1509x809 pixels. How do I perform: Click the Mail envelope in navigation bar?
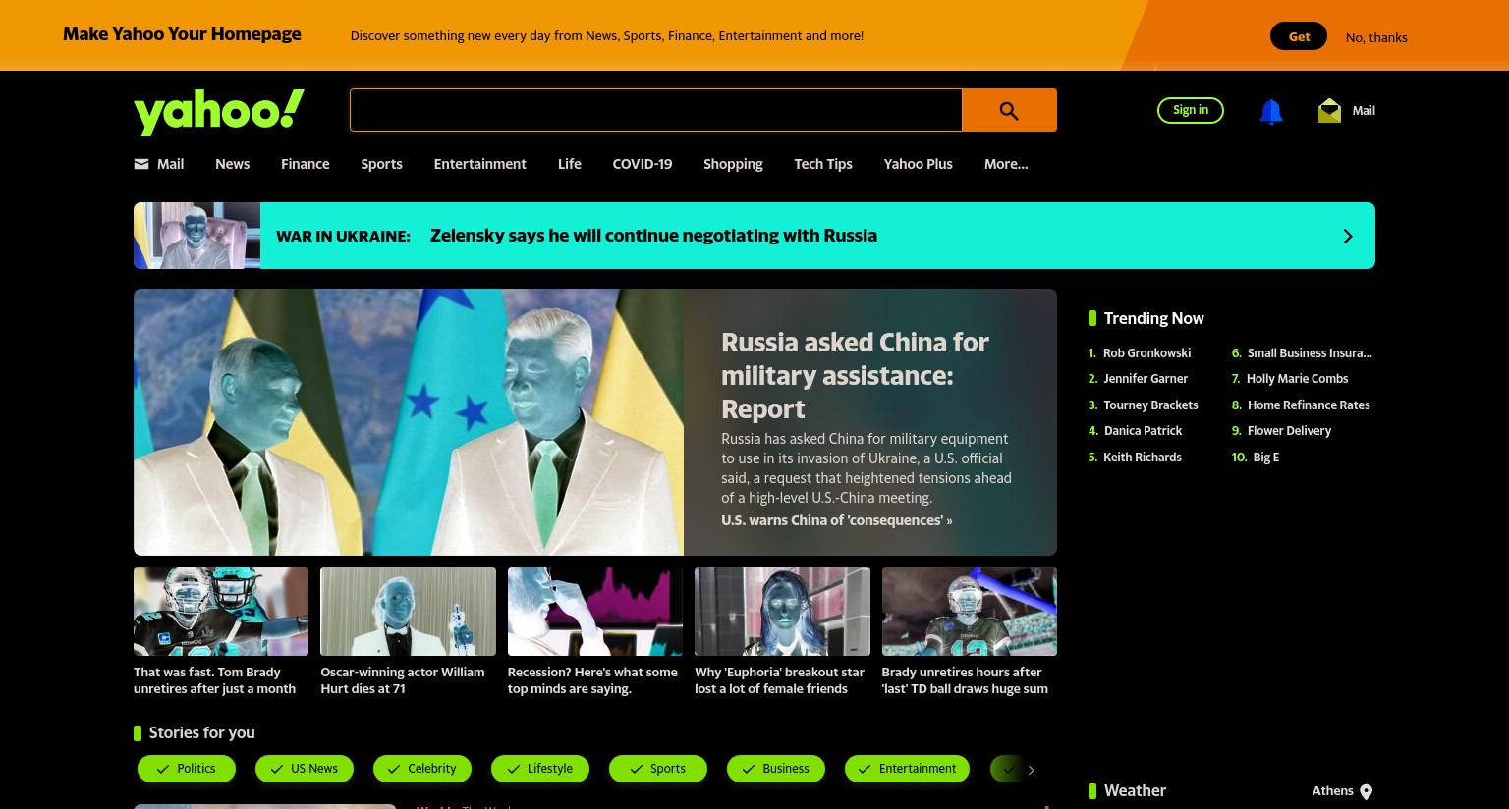[141, 164]
